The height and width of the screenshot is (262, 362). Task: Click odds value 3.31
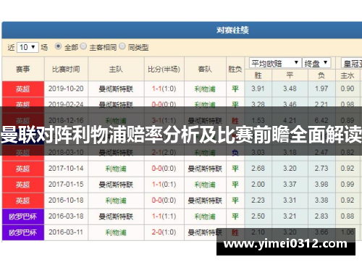point(290,200)
